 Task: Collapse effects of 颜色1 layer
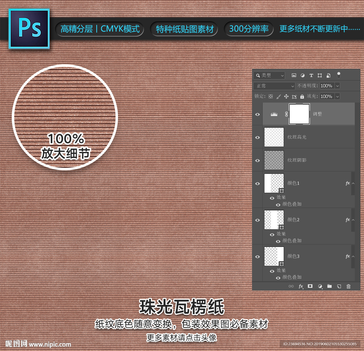353,183
